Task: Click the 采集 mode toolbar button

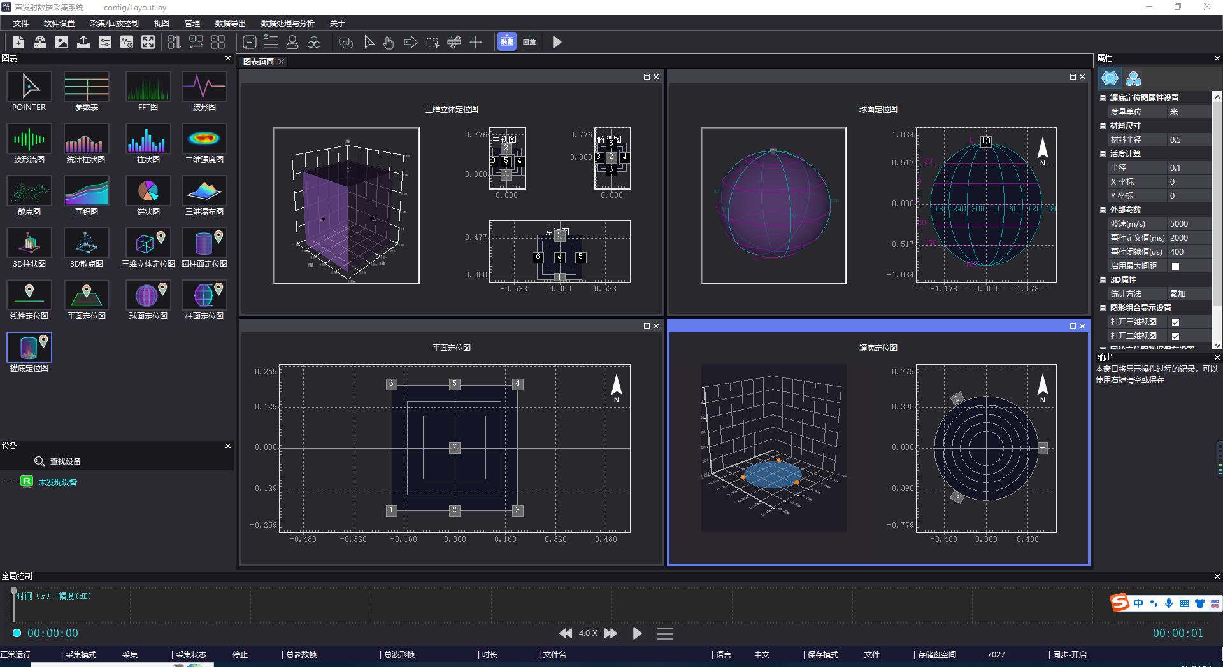Action: pyautogui.click(x=506, y=42)
